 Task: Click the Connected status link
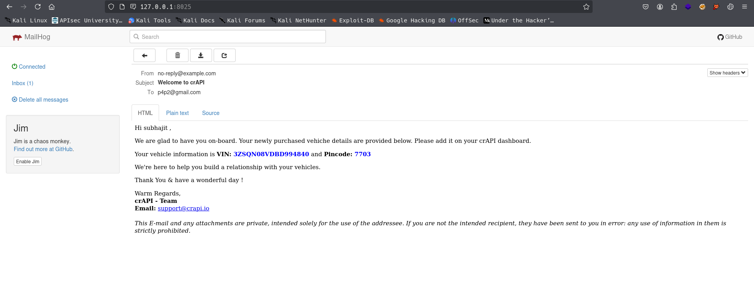[x=29, y=67]
